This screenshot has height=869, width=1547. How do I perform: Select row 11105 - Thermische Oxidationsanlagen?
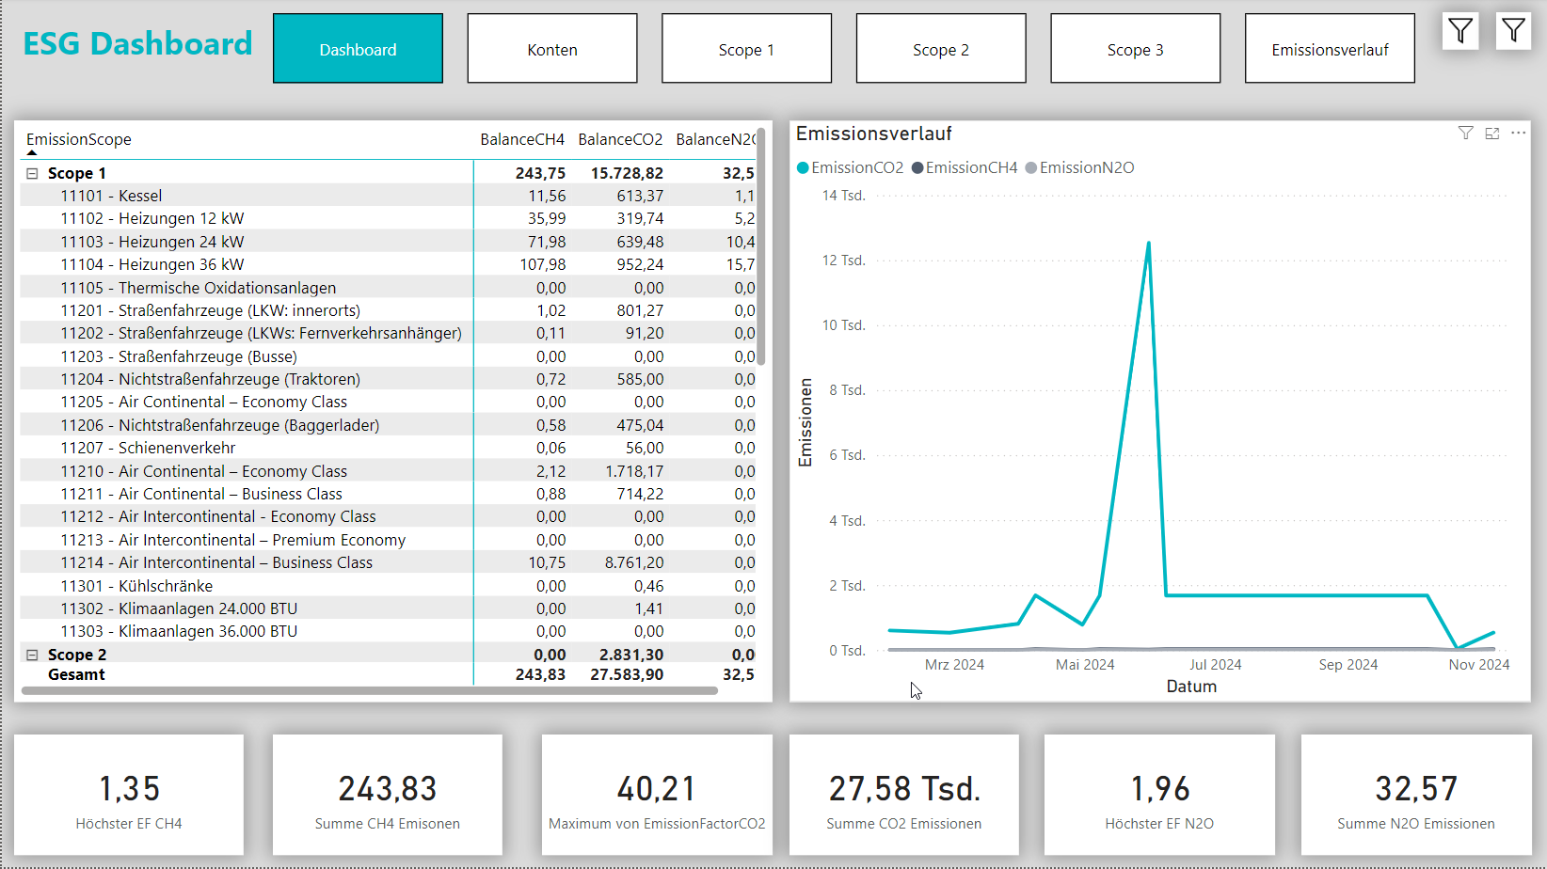pos(388,288)
